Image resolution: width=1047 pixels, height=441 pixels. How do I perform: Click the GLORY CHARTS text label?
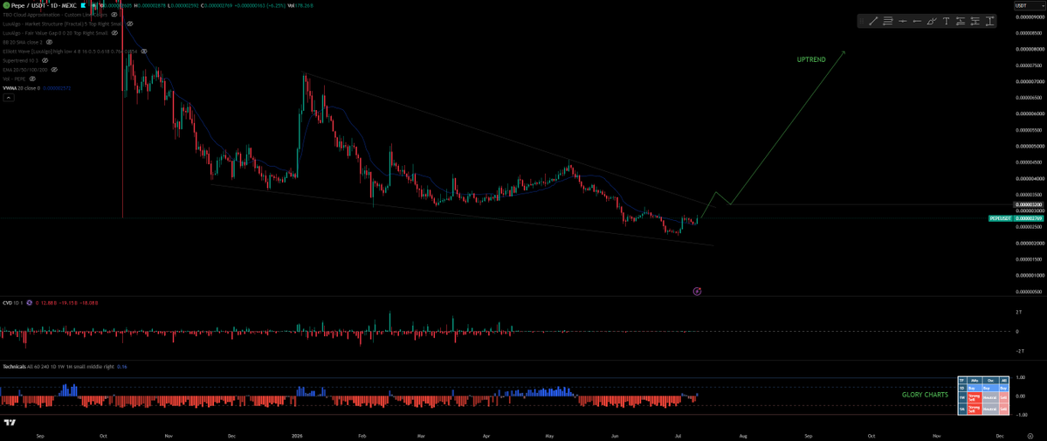tap(925, 395)
